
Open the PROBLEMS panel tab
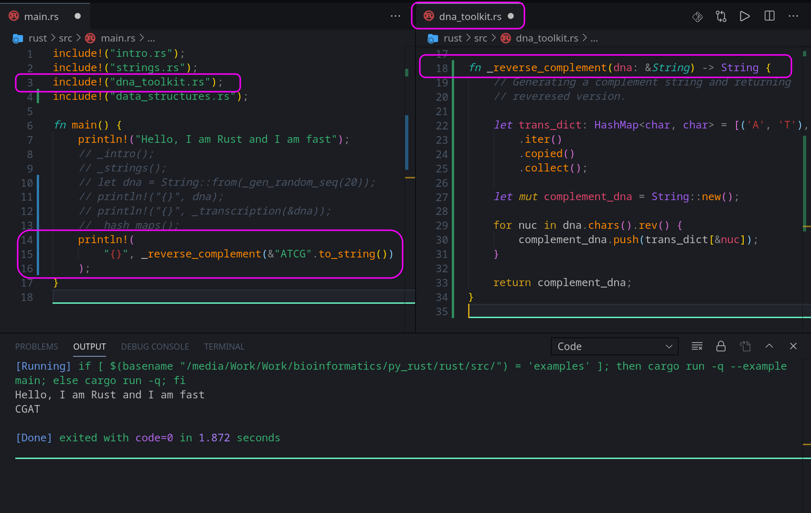point(36,346)
